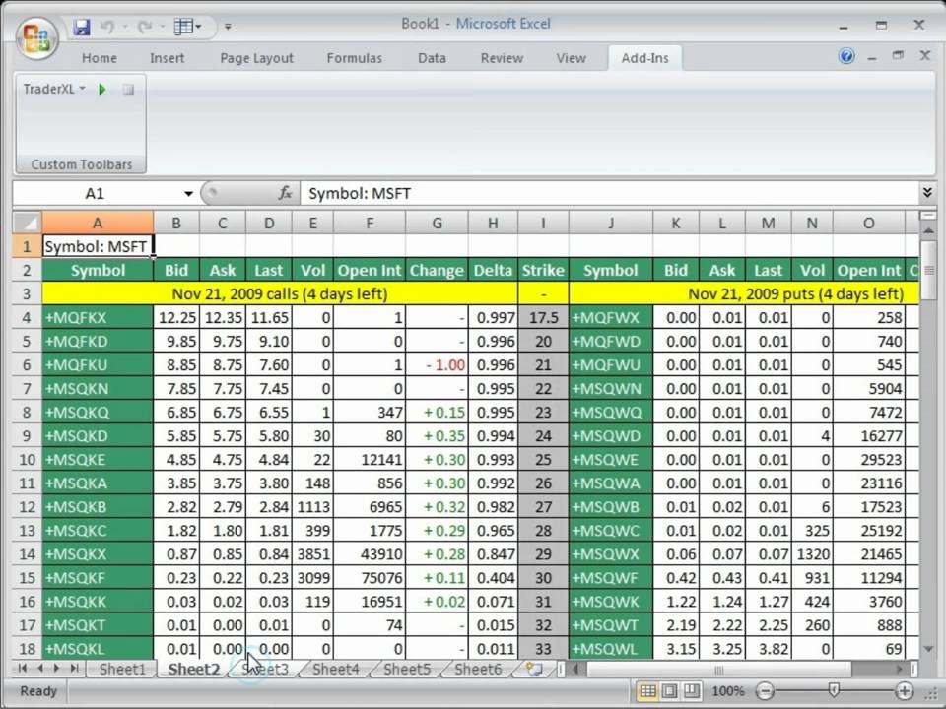The height and width of the screenshot is (709, 946).
Task: Open the Name Box dropdown arrow
Action: click(188, 194)
